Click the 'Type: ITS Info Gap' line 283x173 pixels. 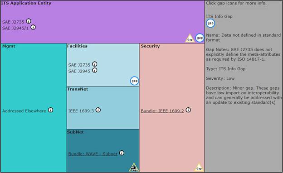(226, 69)
